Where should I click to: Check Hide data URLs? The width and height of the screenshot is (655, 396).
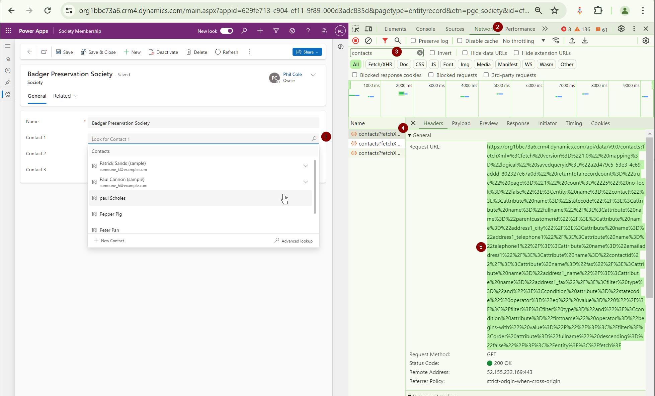click(x=465, y=53)
